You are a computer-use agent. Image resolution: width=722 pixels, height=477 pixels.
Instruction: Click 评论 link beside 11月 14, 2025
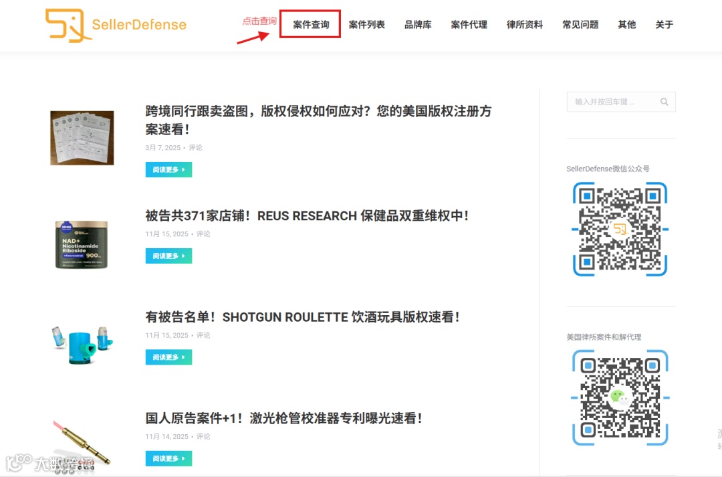pyautogui.click(x=203, y=436)
